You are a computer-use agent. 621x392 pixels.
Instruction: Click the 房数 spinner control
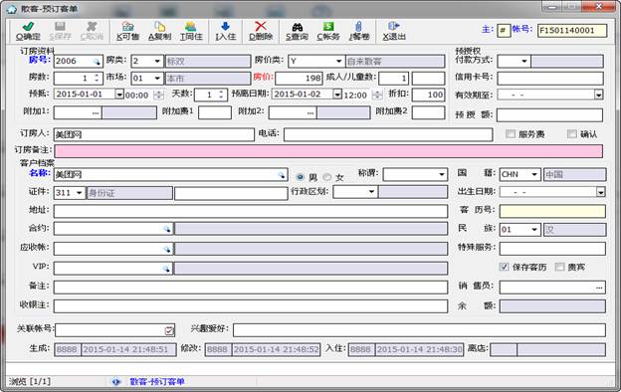coord(97,78)
